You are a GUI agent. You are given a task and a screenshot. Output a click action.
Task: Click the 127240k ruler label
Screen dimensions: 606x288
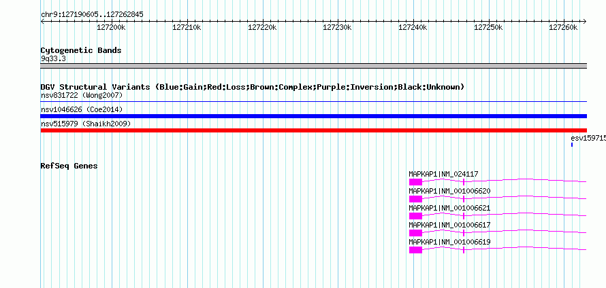tap(413, 28)
